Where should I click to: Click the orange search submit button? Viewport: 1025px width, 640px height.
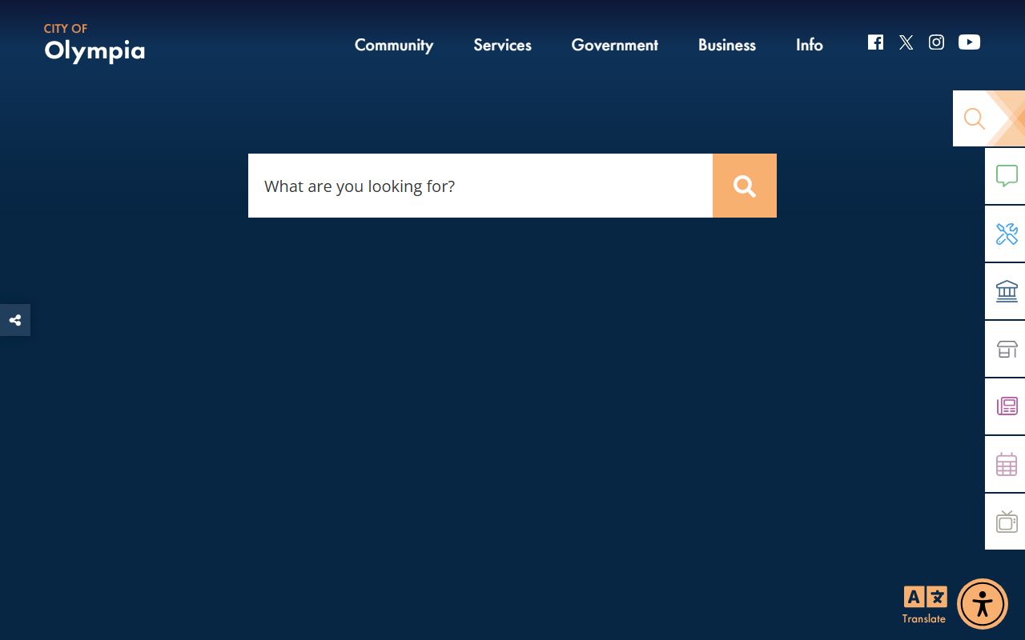744,186
